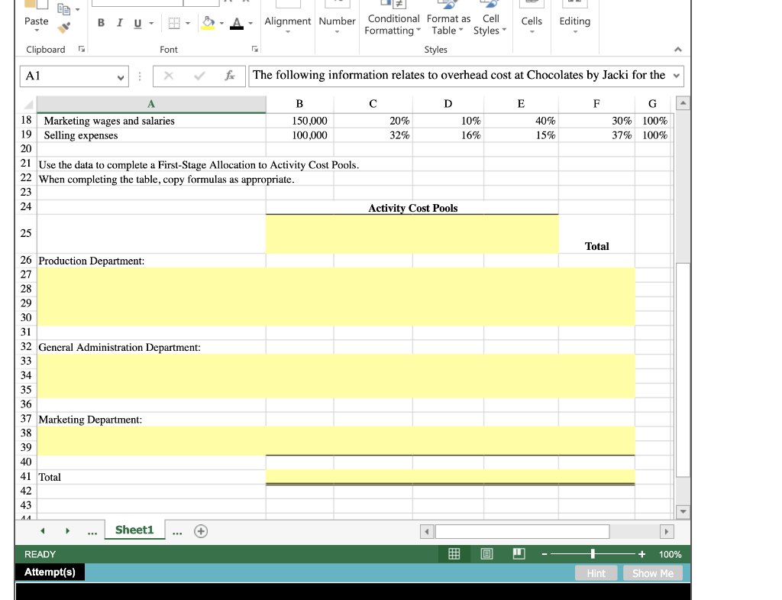782x600 pixels.
Task: Open the Font settings dialog launcher
Action: 254,49
